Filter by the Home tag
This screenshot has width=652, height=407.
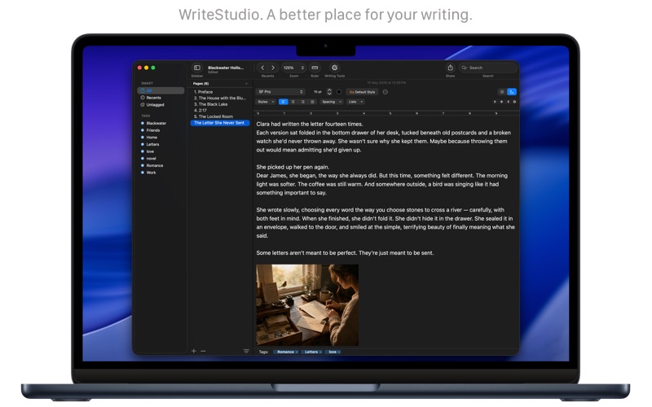pyautogui.click(x=152, y=138)
